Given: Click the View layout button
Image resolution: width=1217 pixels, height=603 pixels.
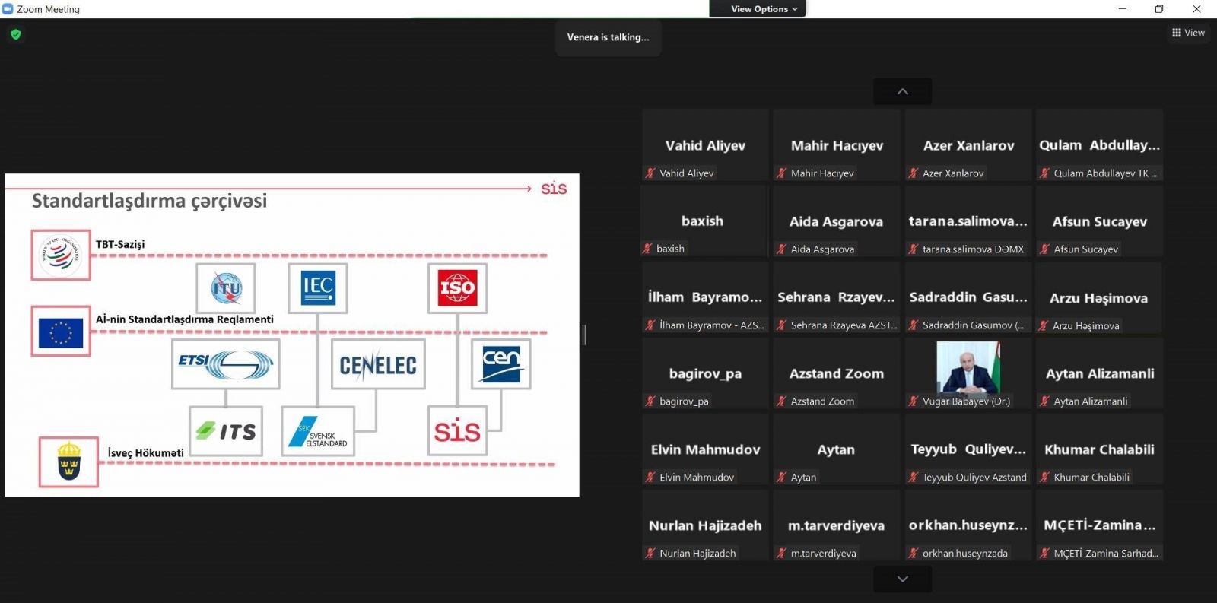Looking at the screenshot, I should 1188,33.
